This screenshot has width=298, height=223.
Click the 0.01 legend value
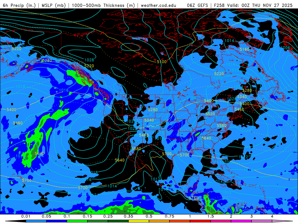tap(26, 216)
